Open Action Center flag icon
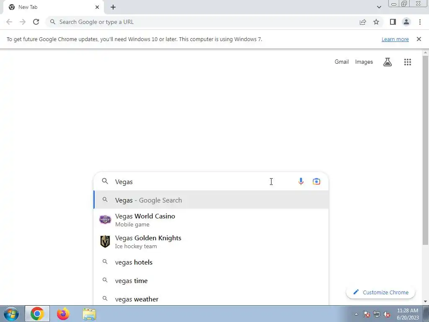The width and height of the screenshot is (429, 322). (x=367, y=314)
